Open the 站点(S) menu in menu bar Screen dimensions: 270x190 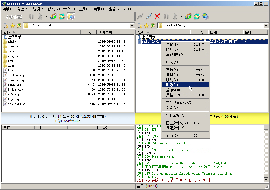(x=23, y=9)
